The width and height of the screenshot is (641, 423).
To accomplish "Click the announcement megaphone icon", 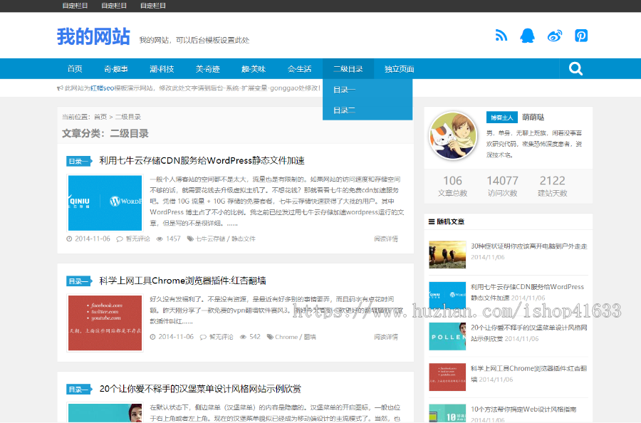I will (x=60, y=88).
